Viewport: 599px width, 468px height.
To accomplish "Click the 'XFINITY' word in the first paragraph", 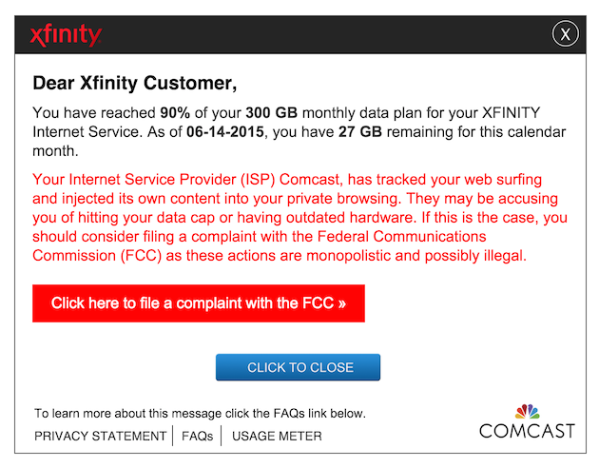I will coord(511,112).
